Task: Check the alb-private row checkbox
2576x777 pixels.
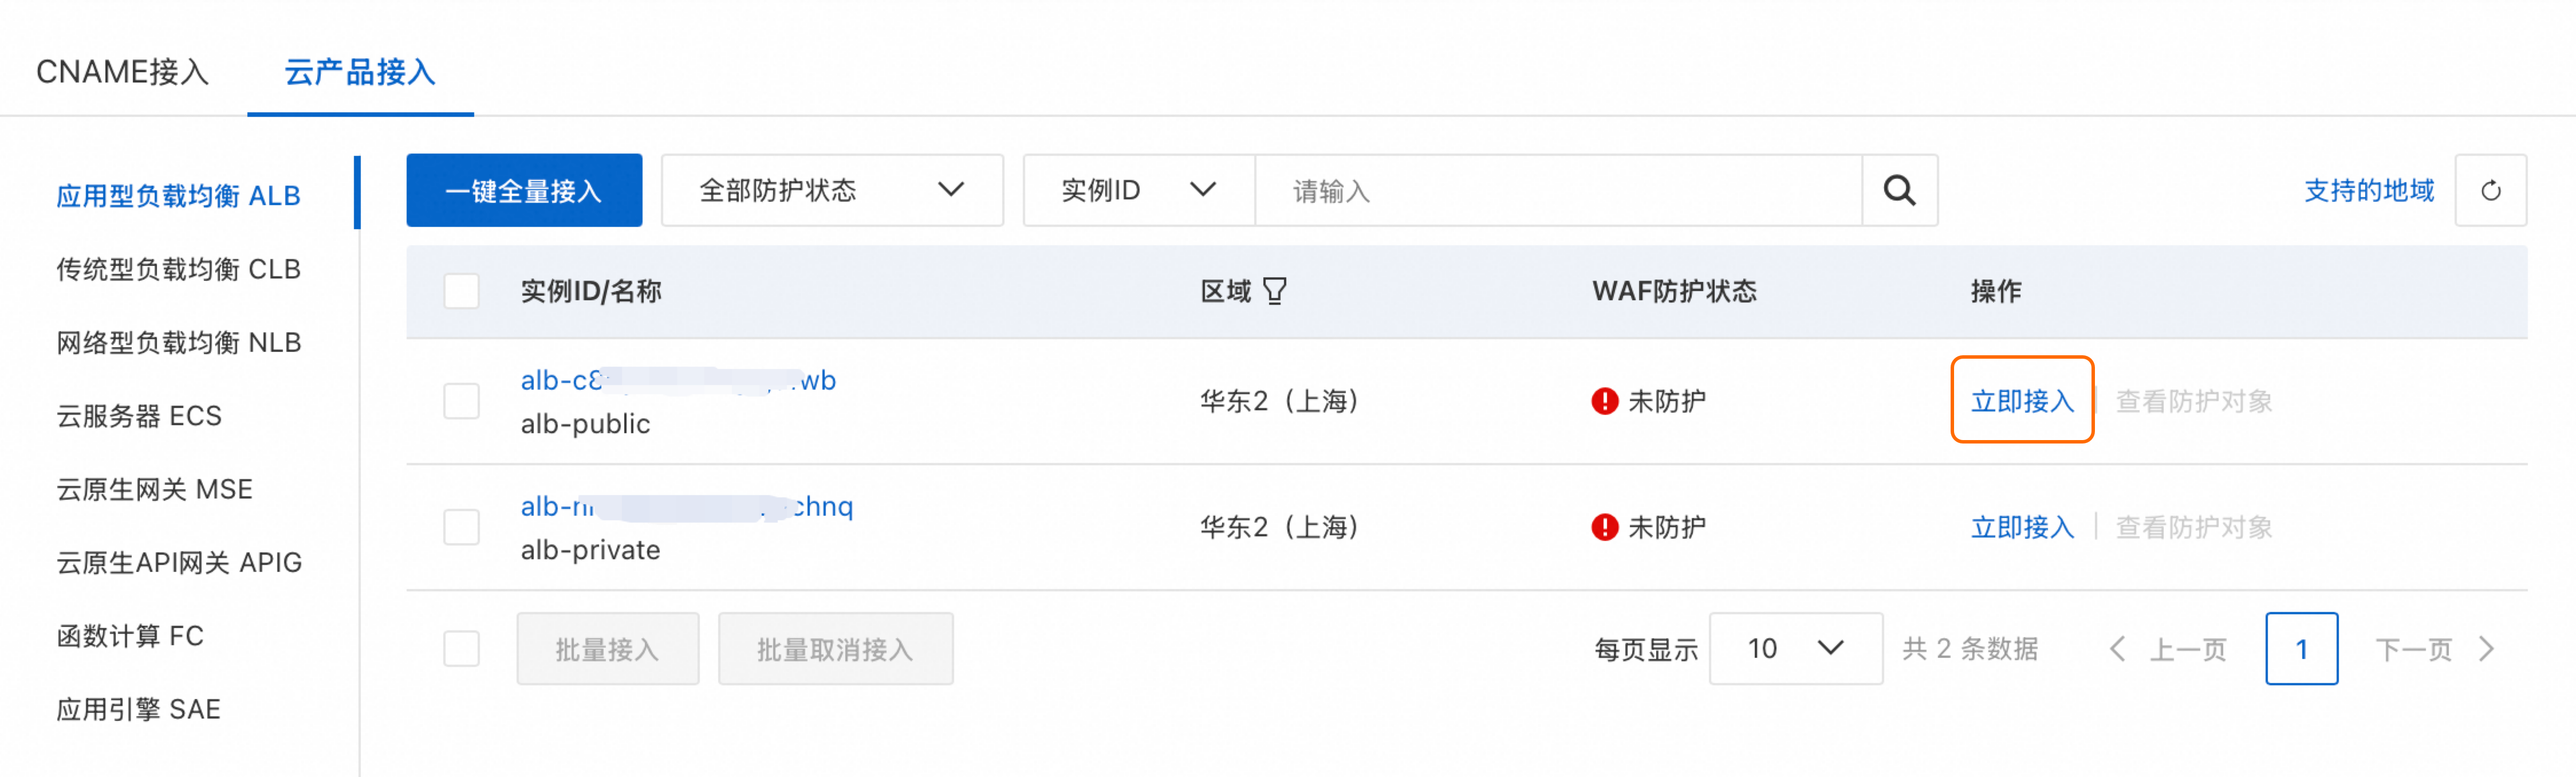Action: [461, 527]
